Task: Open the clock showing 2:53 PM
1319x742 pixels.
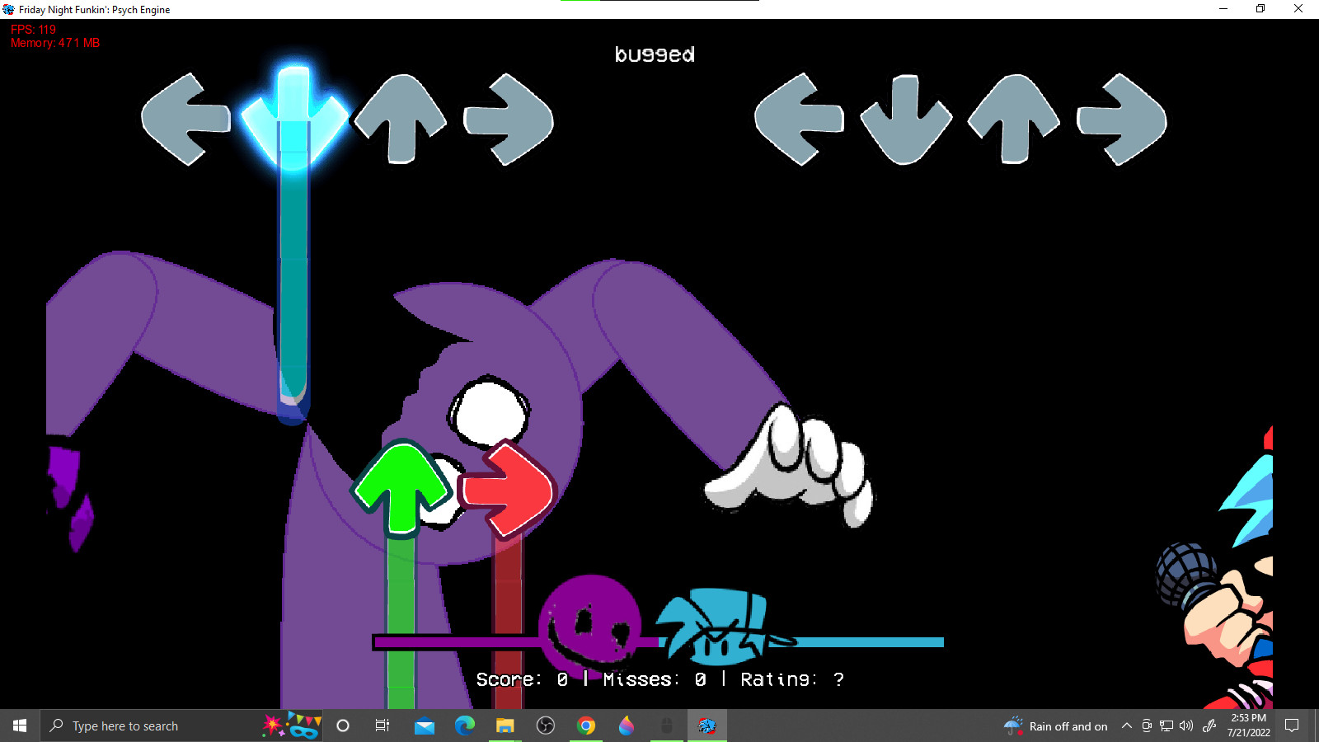Action: pyautogui.click(x=1248, y=726)
